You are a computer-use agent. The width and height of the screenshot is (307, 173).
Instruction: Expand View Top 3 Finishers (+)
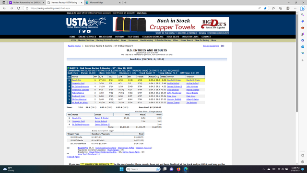coord(88,154)
